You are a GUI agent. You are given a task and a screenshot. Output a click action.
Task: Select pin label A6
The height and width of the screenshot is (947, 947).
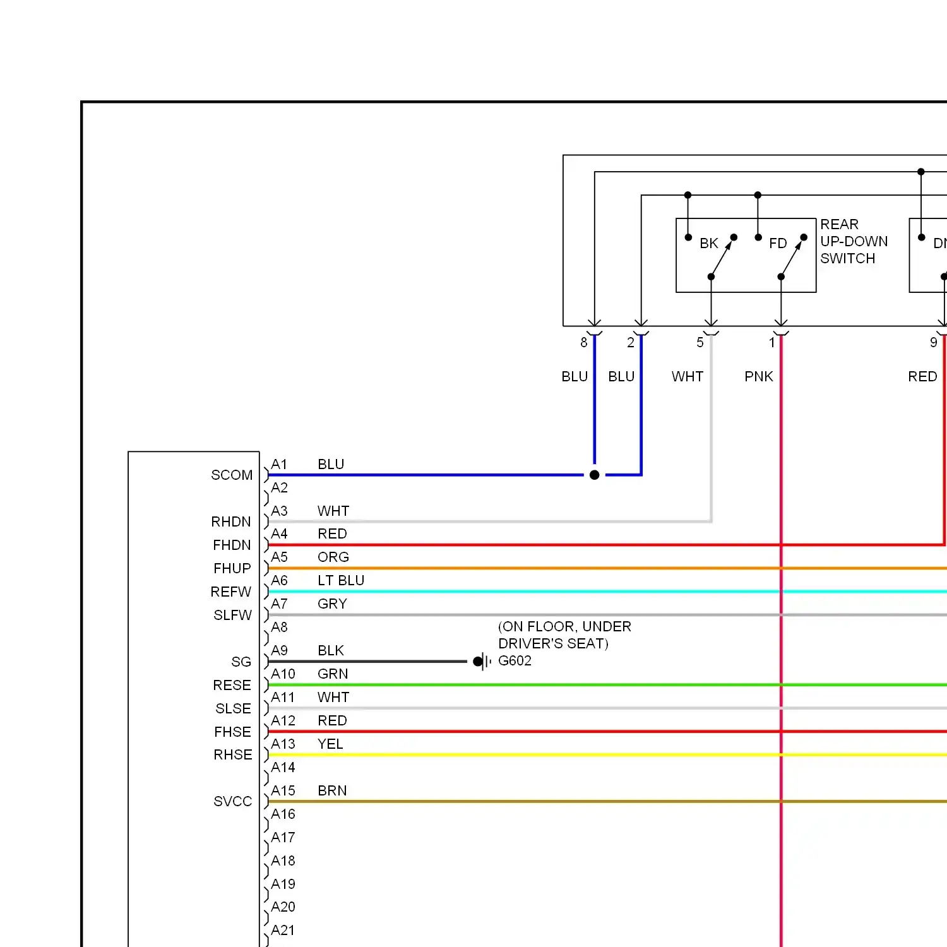point(279,580)
